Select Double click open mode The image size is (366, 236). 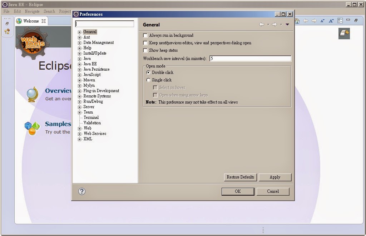click(x=148, y=72)
